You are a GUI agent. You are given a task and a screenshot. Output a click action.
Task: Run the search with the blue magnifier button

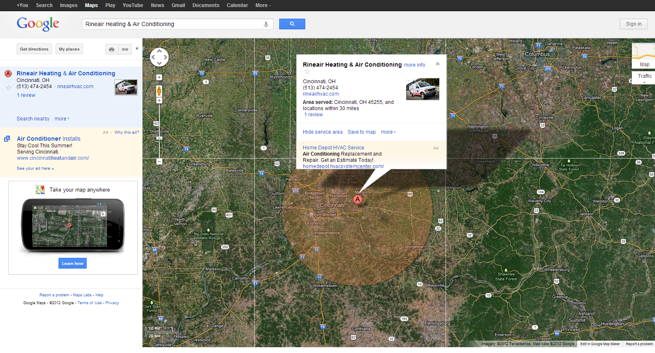pos(292,24)
